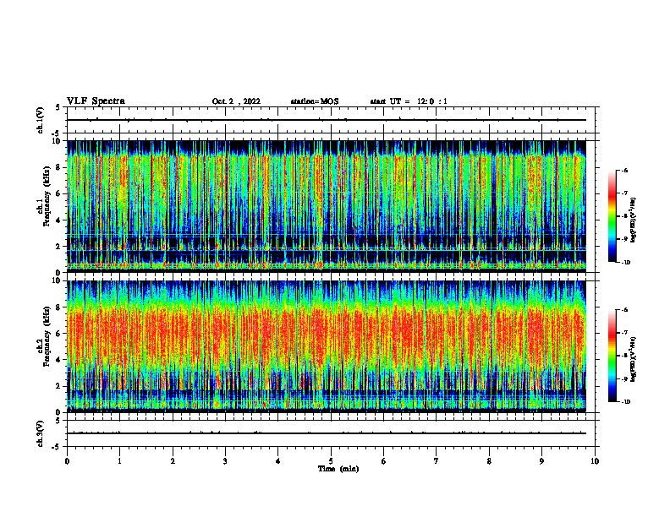This screenshot has width=670, height=517.
Task: Select the date text "Oct. 2 , 2022"
Action: 236,101
